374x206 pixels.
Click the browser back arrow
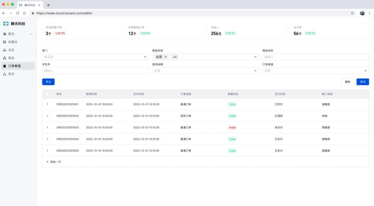pyautogui.click(x=4, y=13)
